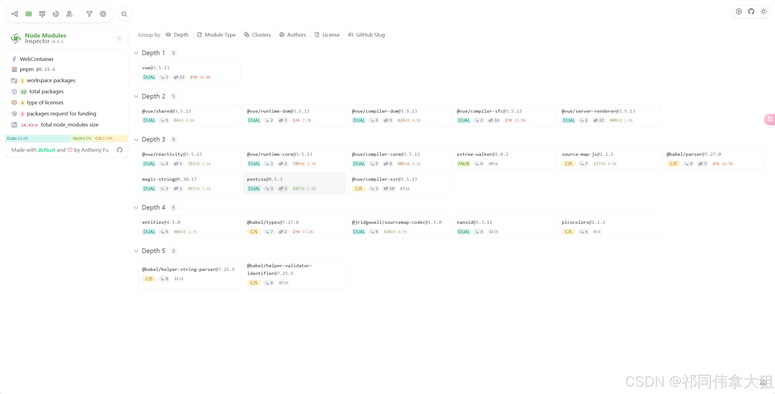Click the CJS 31.8% bar segment
The width and height of the screenshot is (775, 394).
tap(110, 139)
